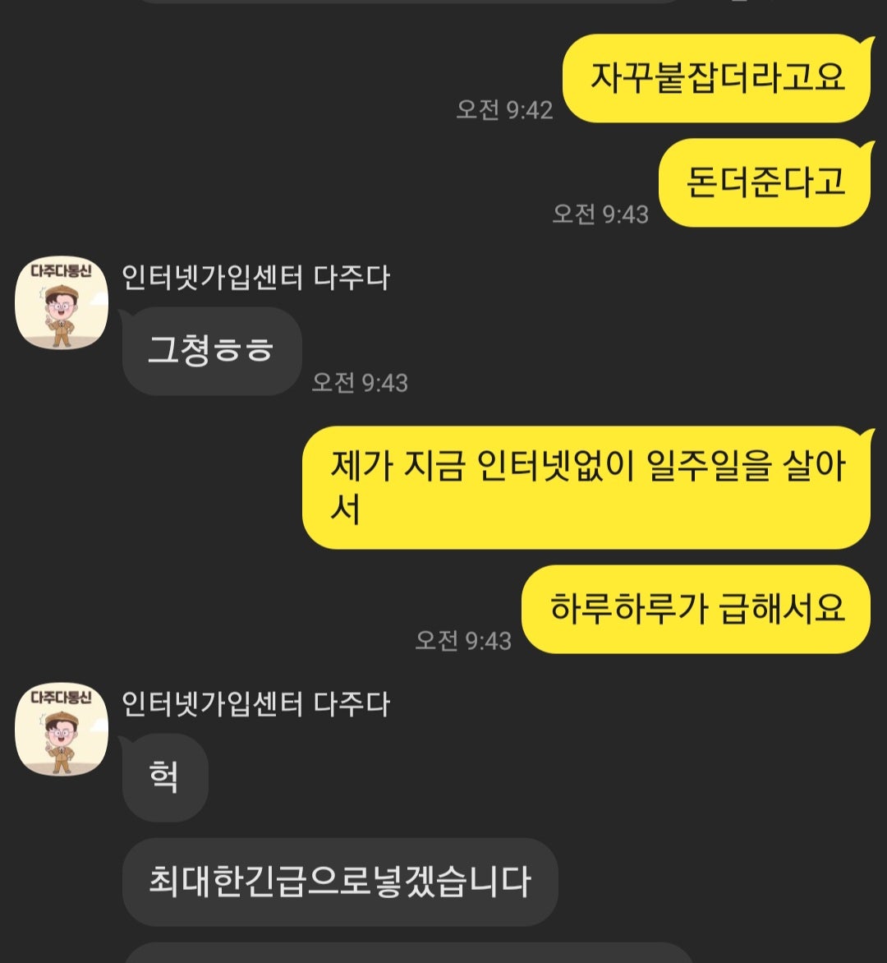Tap the partially visible bubble at top
Image resolution: width=887 pixels, height=963 pixels.
[x=408, y=2]
